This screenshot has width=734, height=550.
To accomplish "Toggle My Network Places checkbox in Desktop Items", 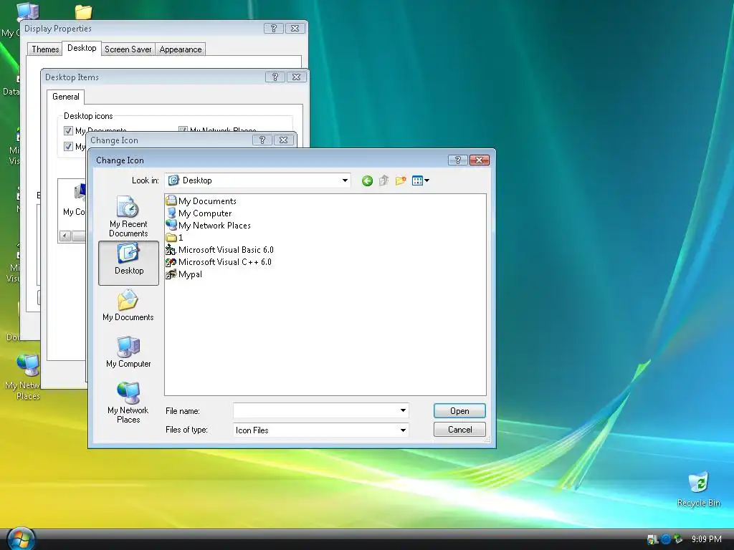I will (x=183, y=130).
